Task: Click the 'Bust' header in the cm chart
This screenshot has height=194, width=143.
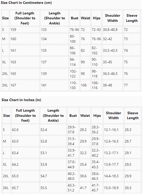Action: 75,18
